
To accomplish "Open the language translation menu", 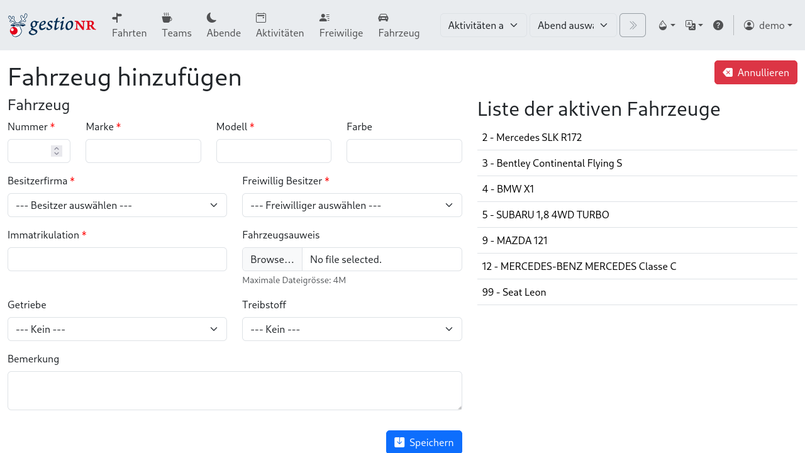I will coord(694,25).
